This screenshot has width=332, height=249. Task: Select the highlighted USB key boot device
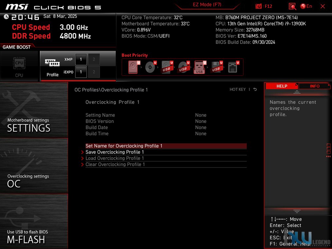point(200,67)
